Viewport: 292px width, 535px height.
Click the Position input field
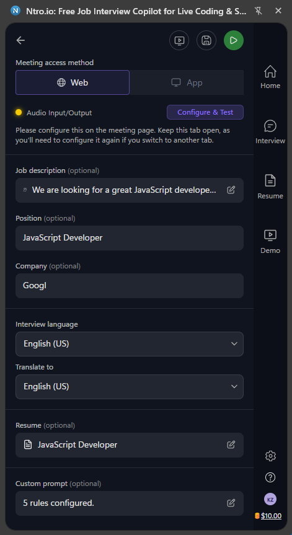(130, 238)
